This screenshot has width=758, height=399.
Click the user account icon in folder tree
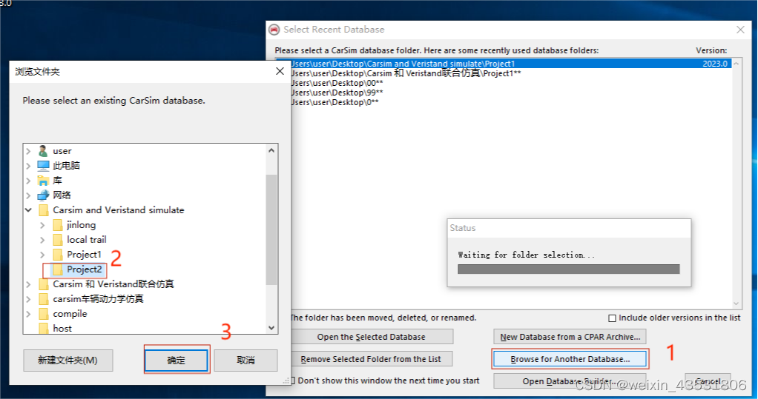tap(43, 151)
